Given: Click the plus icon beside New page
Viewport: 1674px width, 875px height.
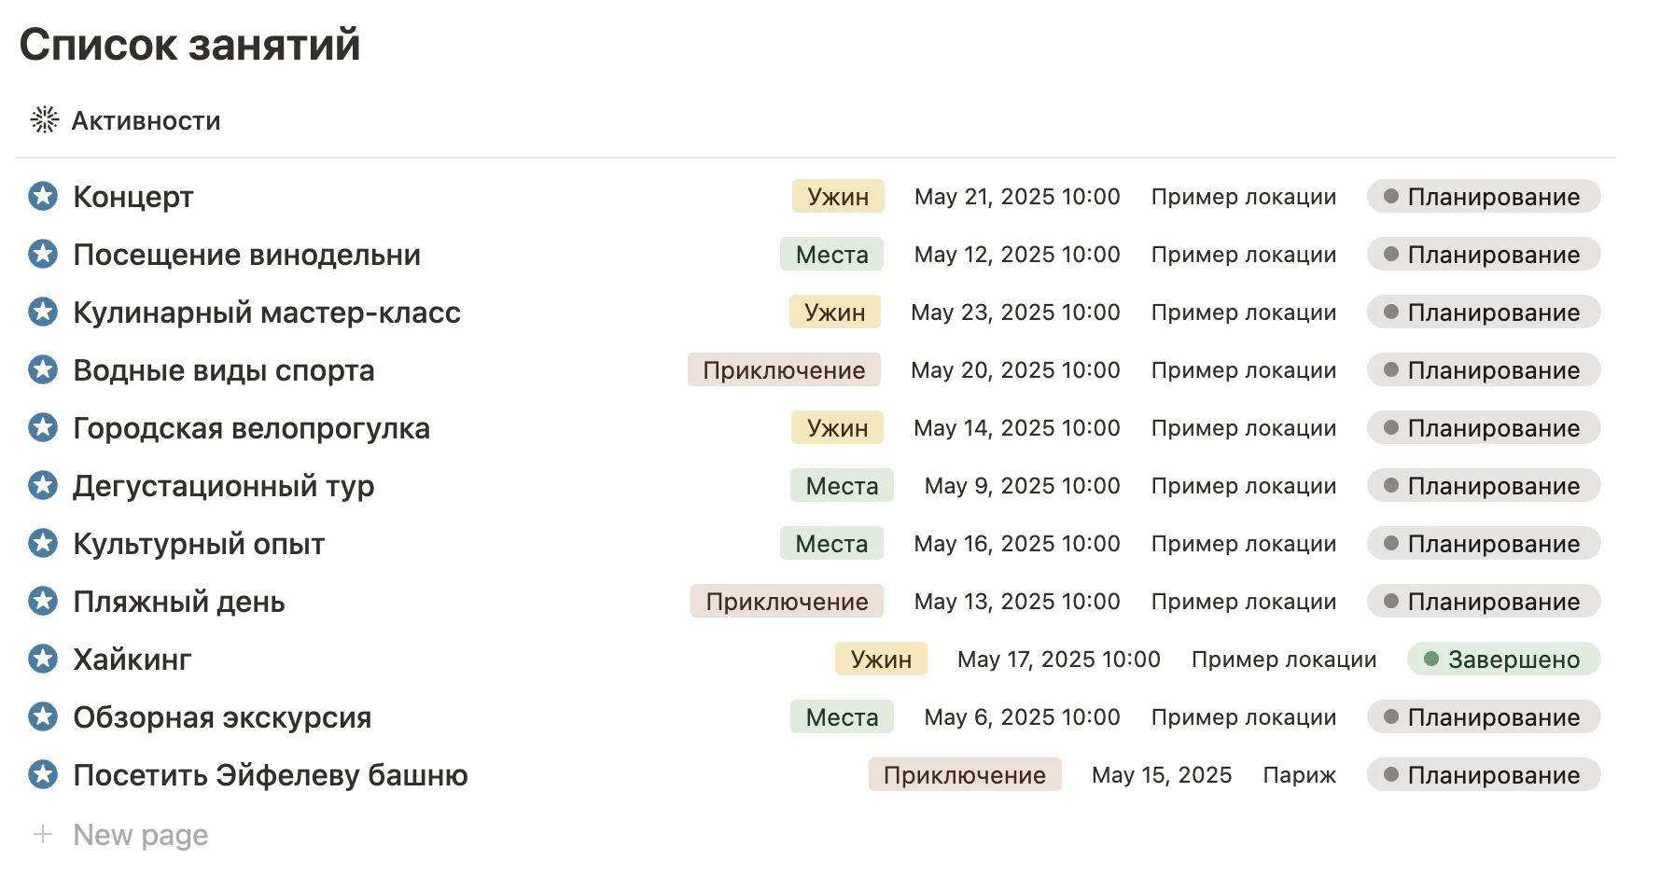Looking at the screenshot, I should coord(43,834).
